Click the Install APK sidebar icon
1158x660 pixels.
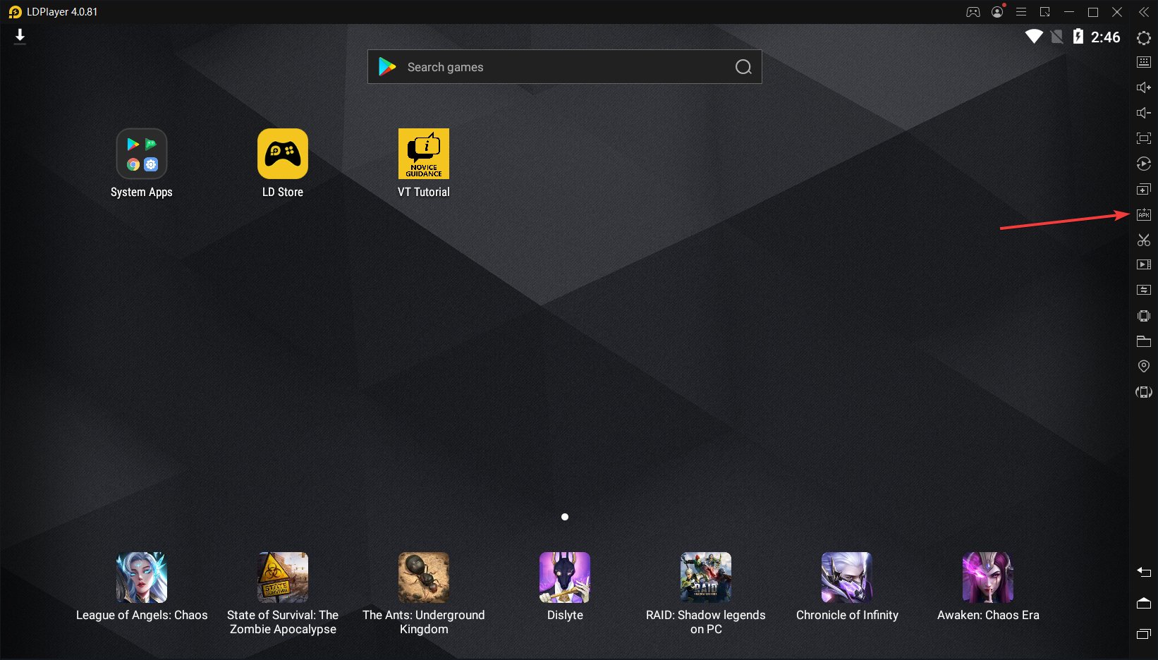pos(1144,214)
